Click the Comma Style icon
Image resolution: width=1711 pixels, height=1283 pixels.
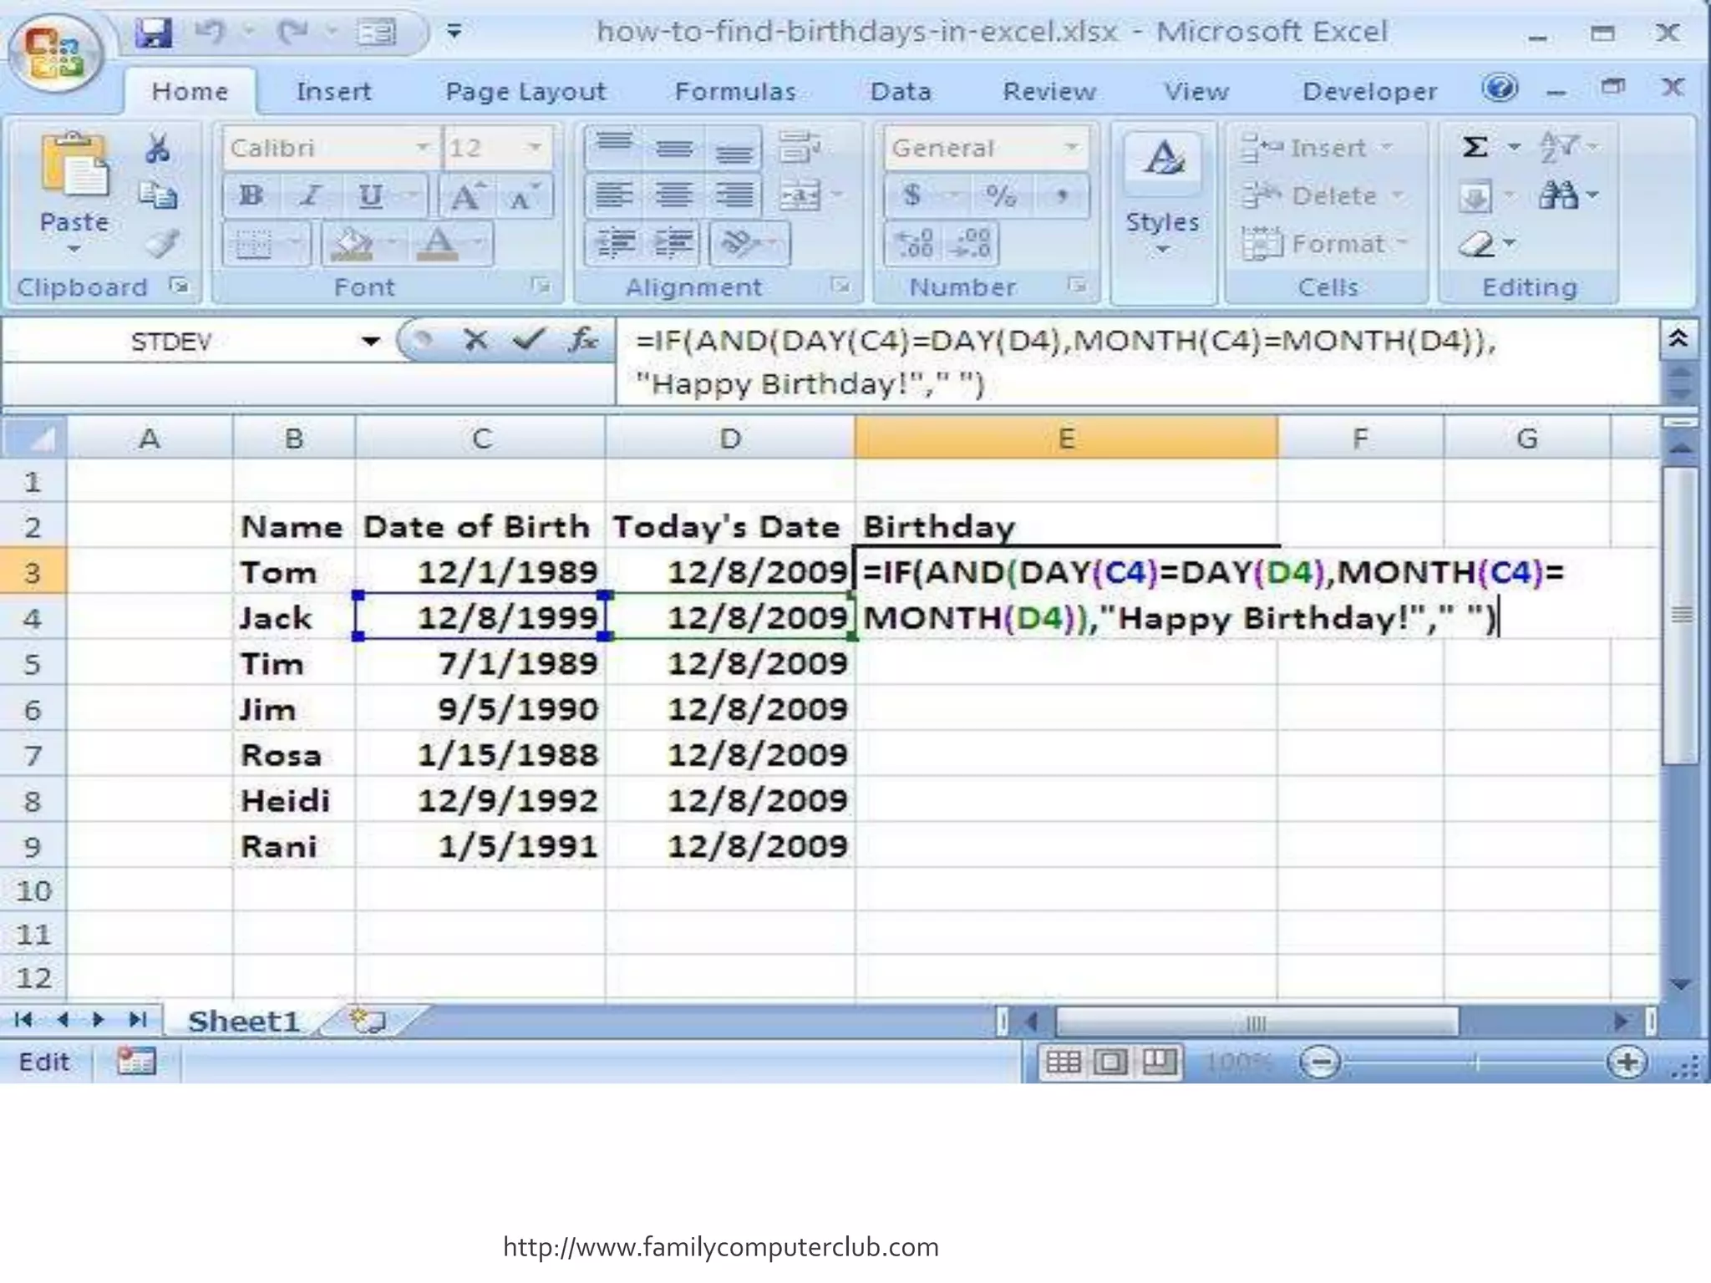[x=1061, y=195]
